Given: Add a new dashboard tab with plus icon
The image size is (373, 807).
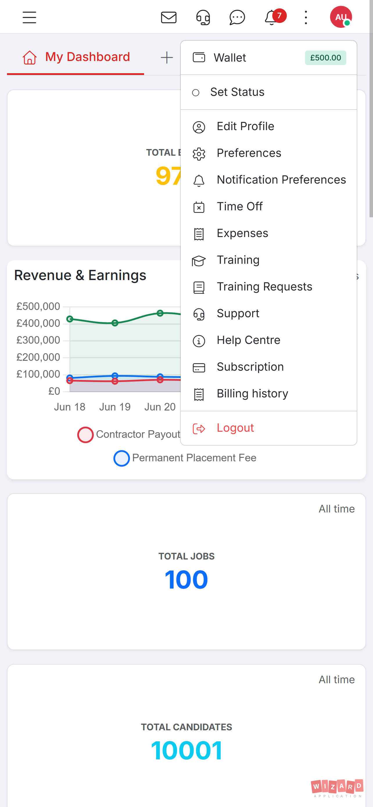Looking at the screenshot, I should (x=167, y=58).
